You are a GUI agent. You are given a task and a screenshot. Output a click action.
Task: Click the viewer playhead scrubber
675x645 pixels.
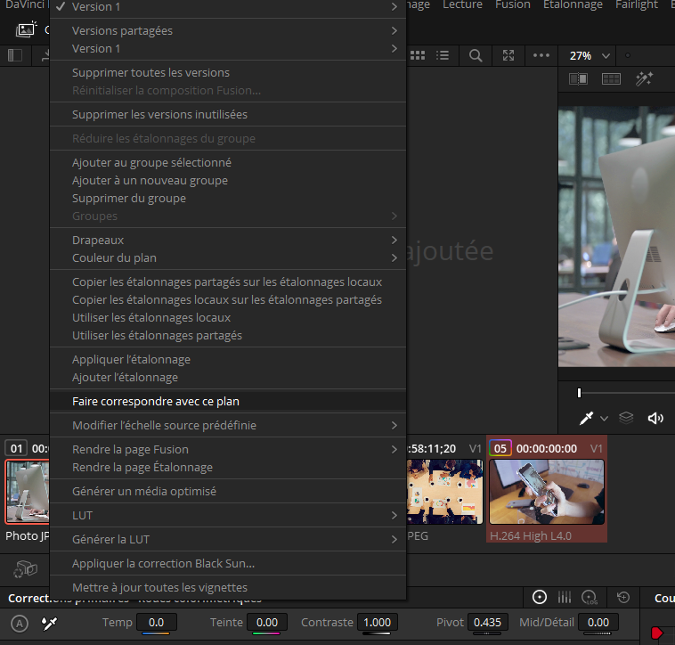pos(579,393)
